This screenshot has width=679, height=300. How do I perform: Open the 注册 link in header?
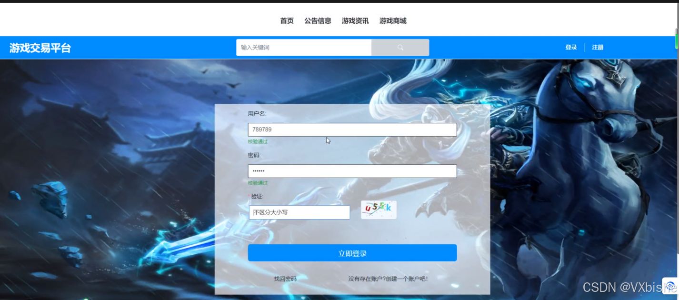coord(598,48)
